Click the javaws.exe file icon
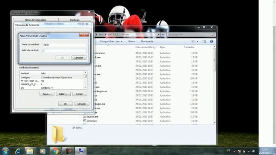The width and height of the screenshot is (276, 155). pyautogui.click(x=85, y=117)
